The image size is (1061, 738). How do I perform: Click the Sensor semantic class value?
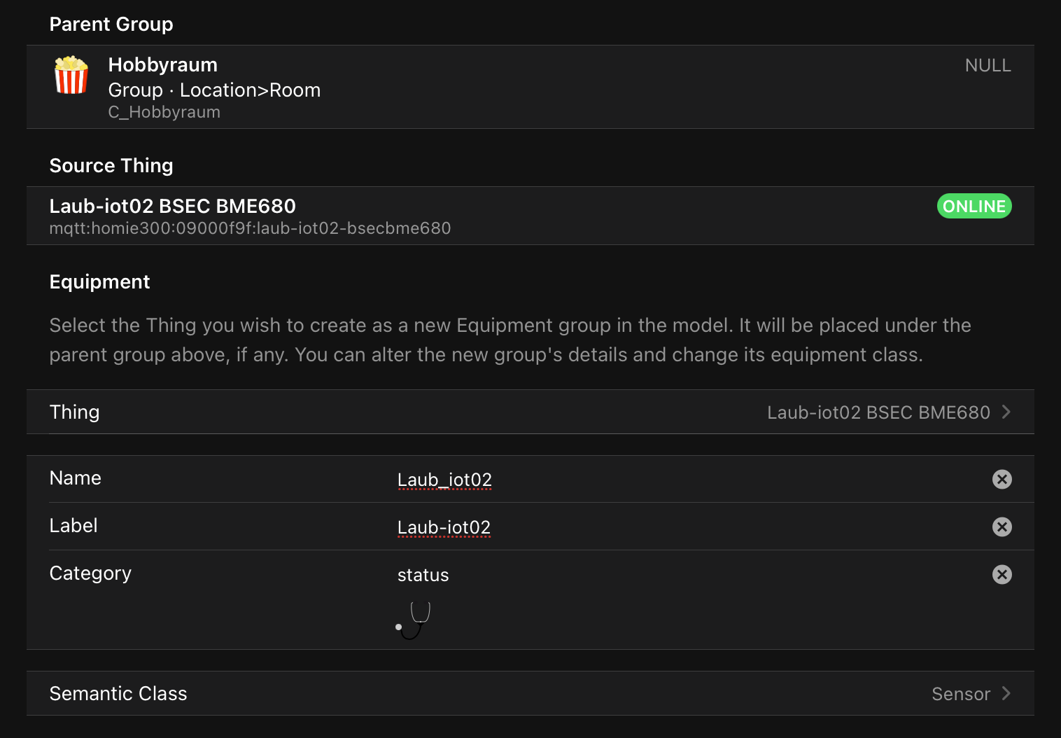960,694
